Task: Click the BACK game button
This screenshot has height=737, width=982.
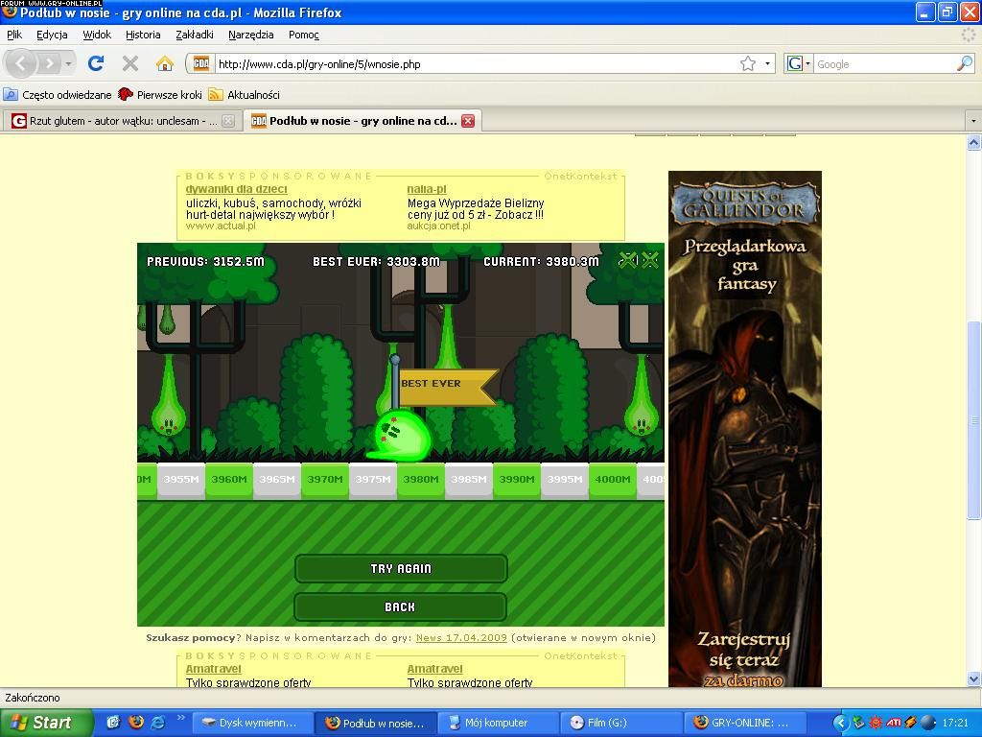Action: (x=401, y=606)
